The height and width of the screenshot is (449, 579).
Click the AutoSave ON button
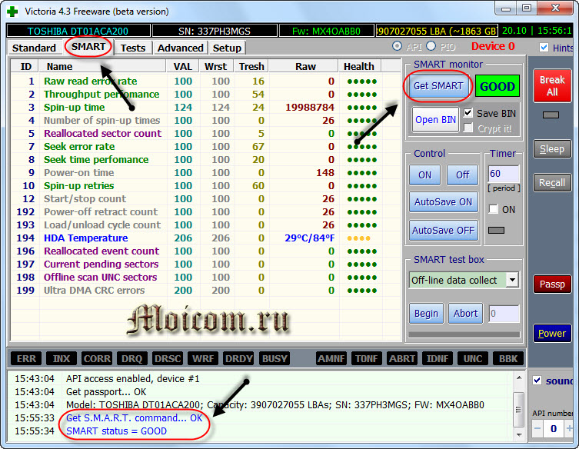pyautogui.click(x=442, y=202)
